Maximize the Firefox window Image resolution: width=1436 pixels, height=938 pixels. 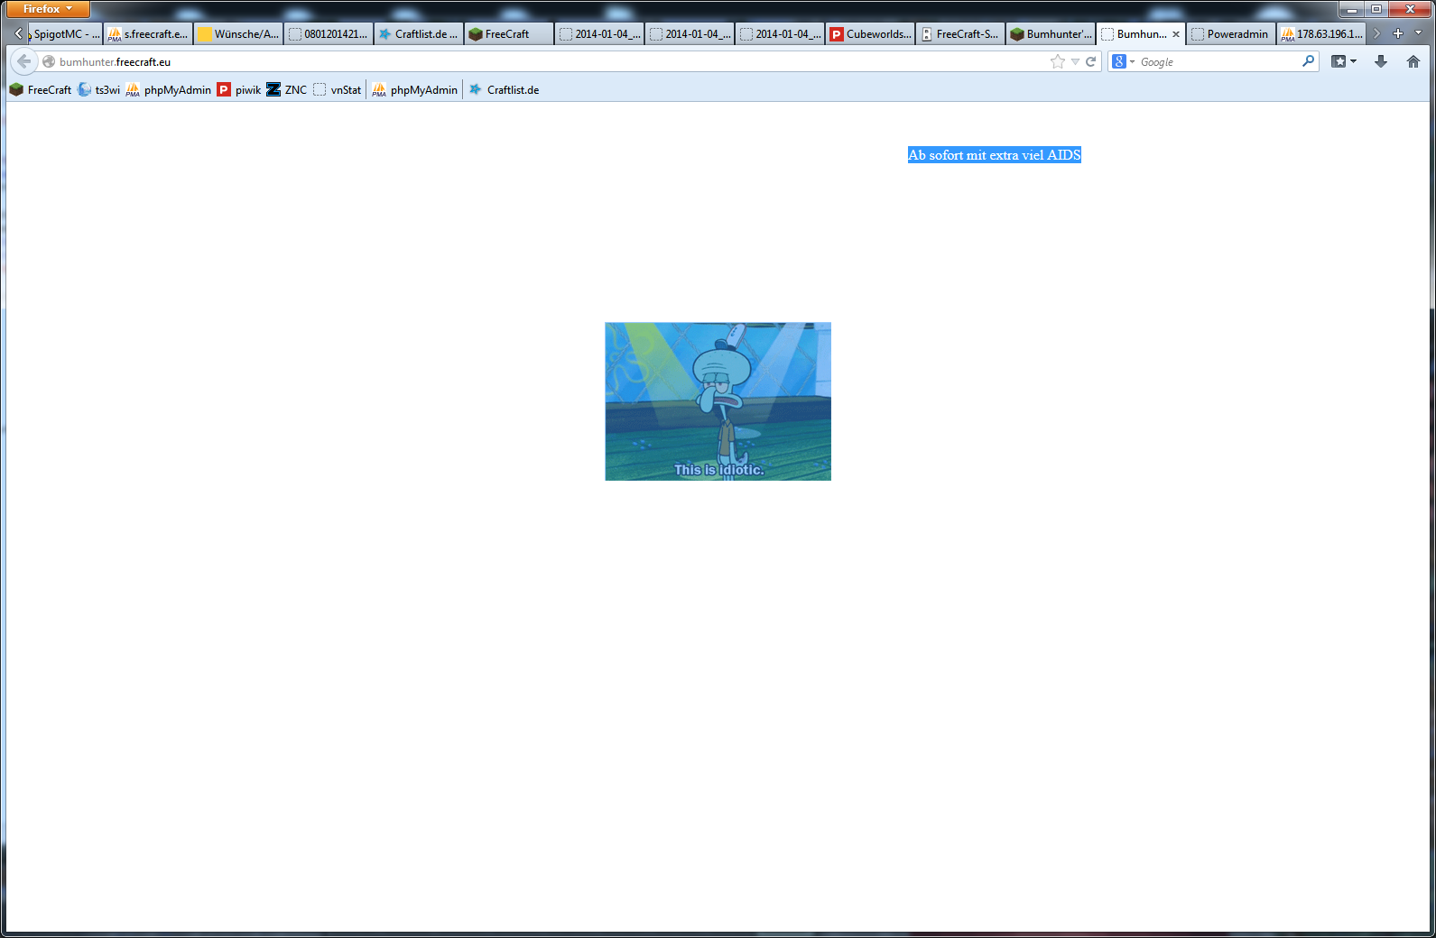(1376, 9)
